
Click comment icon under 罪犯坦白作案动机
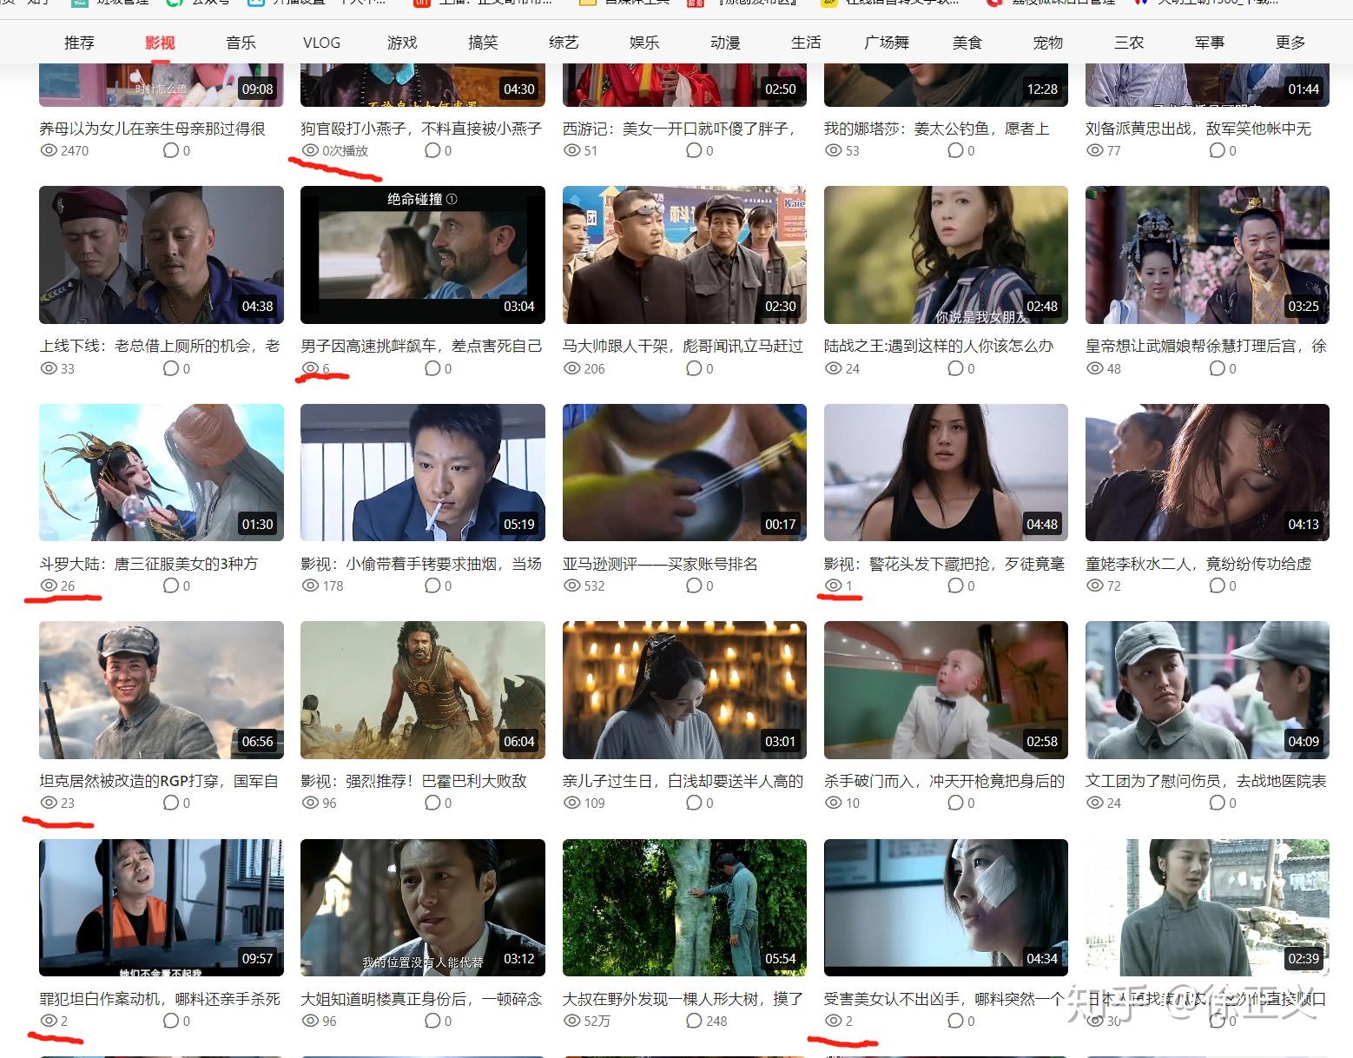pyautogui.click(x=171, y=1021)
